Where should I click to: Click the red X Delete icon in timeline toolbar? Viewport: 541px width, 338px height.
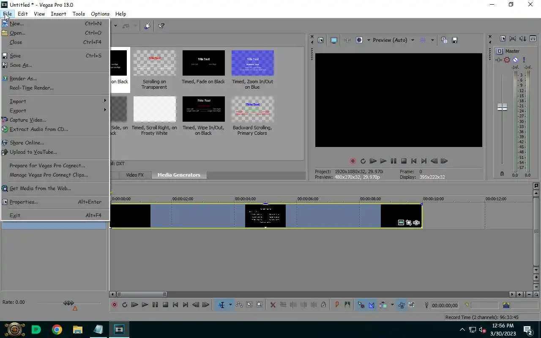click(273, 305)
